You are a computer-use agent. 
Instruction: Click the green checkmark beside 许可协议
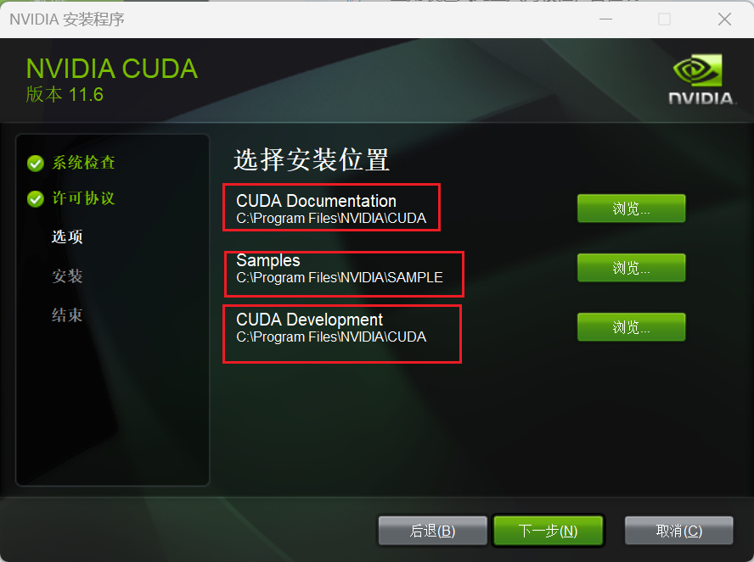click(x=36, y=198)
